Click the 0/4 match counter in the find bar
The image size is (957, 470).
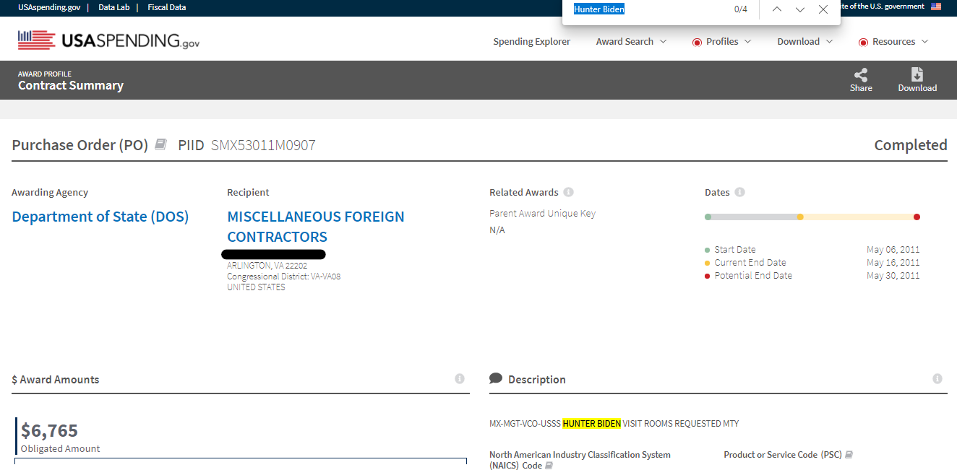pos(741,9)
